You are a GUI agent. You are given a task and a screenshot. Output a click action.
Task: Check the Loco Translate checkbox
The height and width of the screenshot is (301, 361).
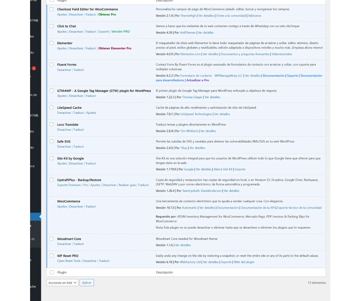tap(51, 124)
